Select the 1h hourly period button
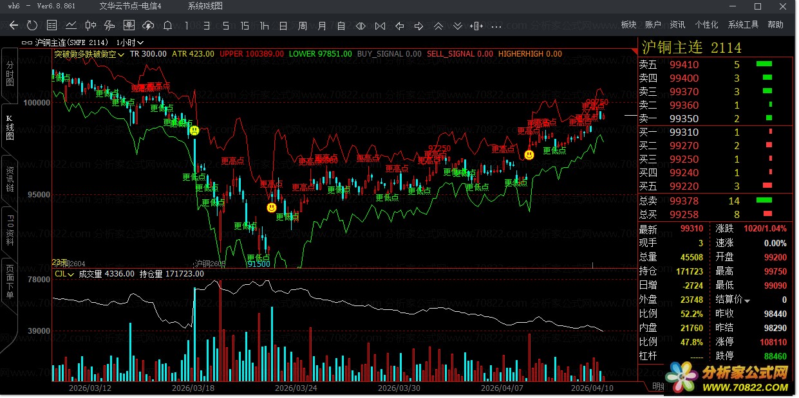799x398 pixels. (264, 26)
